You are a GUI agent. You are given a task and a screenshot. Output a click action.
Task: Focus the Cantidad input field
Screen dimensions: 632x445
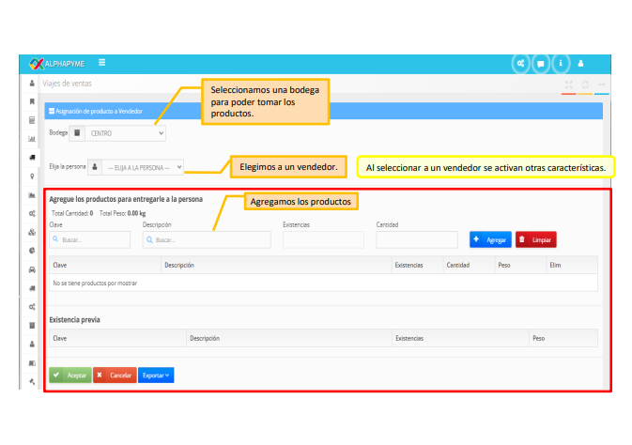pos(416,239)
